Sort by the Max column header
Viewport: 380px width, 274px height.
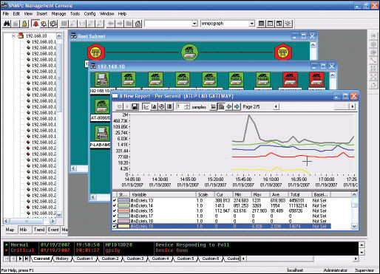coord(260,194)
